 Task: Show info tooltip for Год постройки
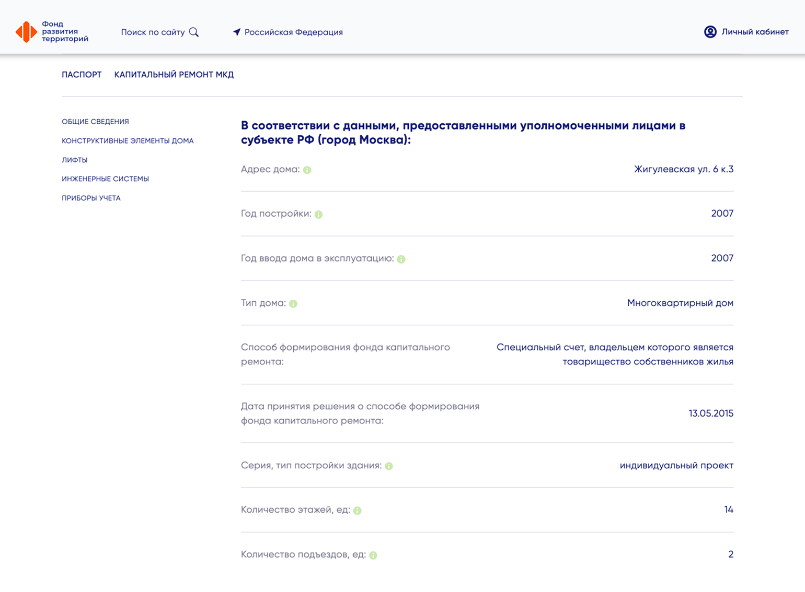(319, 214)
